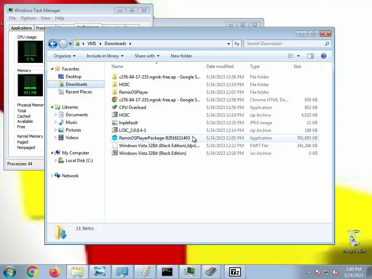
Task: Launch Google Chrome from the taskbar
Action: 32,272
